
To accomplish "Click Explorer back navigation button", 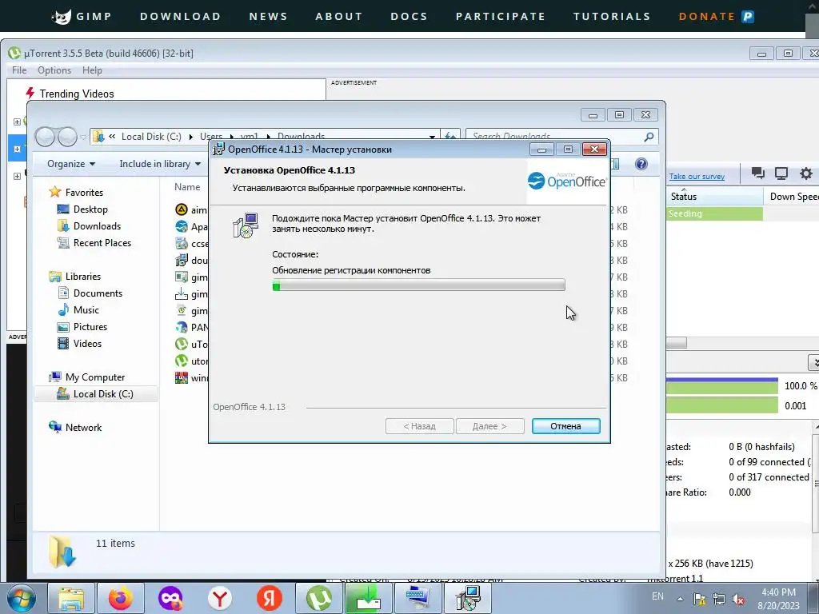I will [45, 137].
